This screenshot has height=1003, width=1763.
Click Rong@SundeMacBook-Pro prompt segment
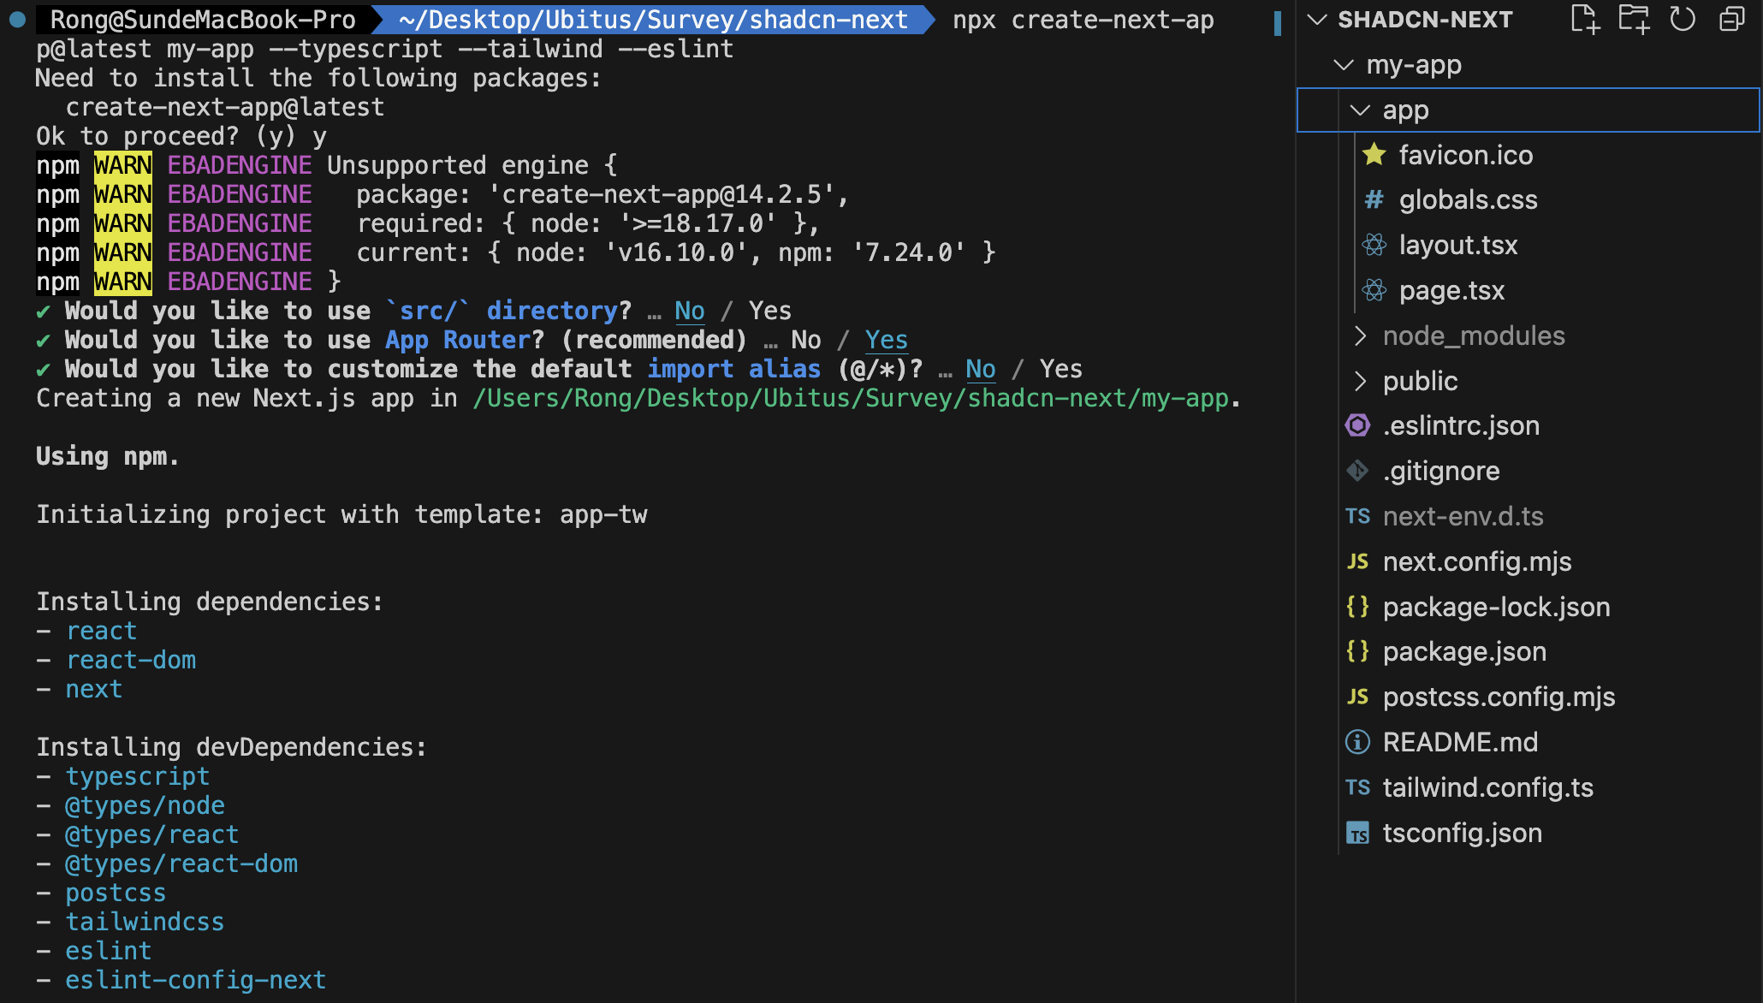(203, 19)
